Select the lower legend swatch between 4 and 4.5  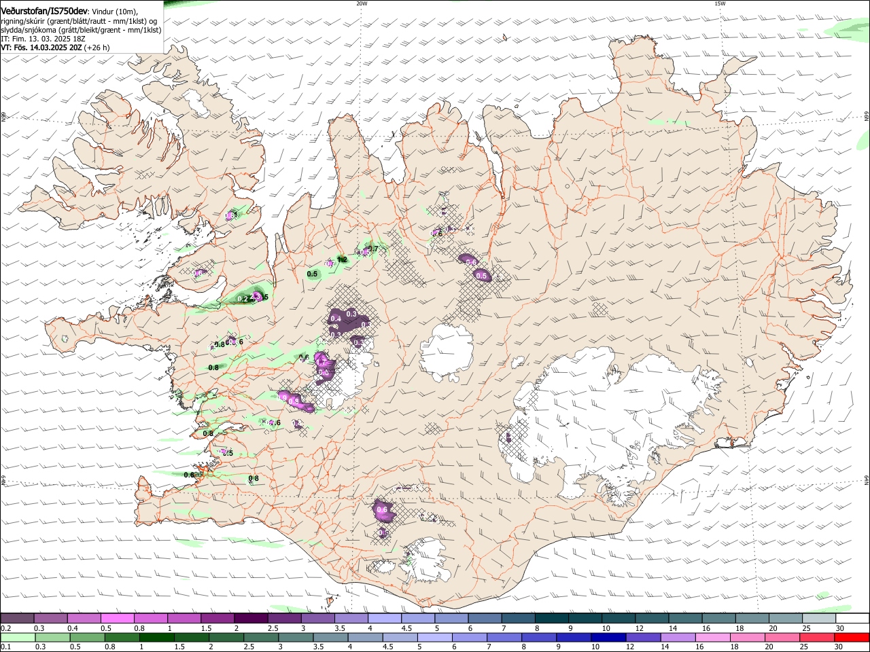(x=364, y=638)
